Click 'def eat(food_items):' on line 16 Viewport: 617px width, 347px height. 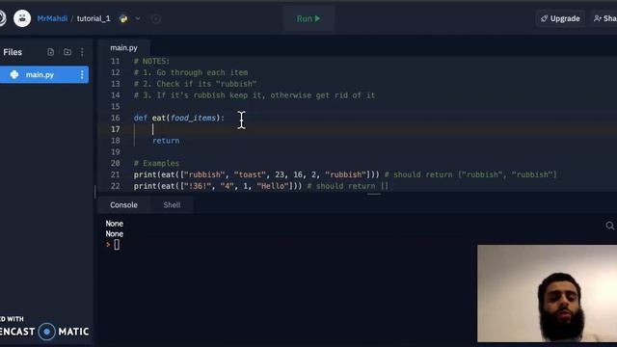pos(179,118)
